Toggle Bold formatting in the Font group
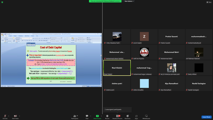213x120 pixels. coord(23,41)
